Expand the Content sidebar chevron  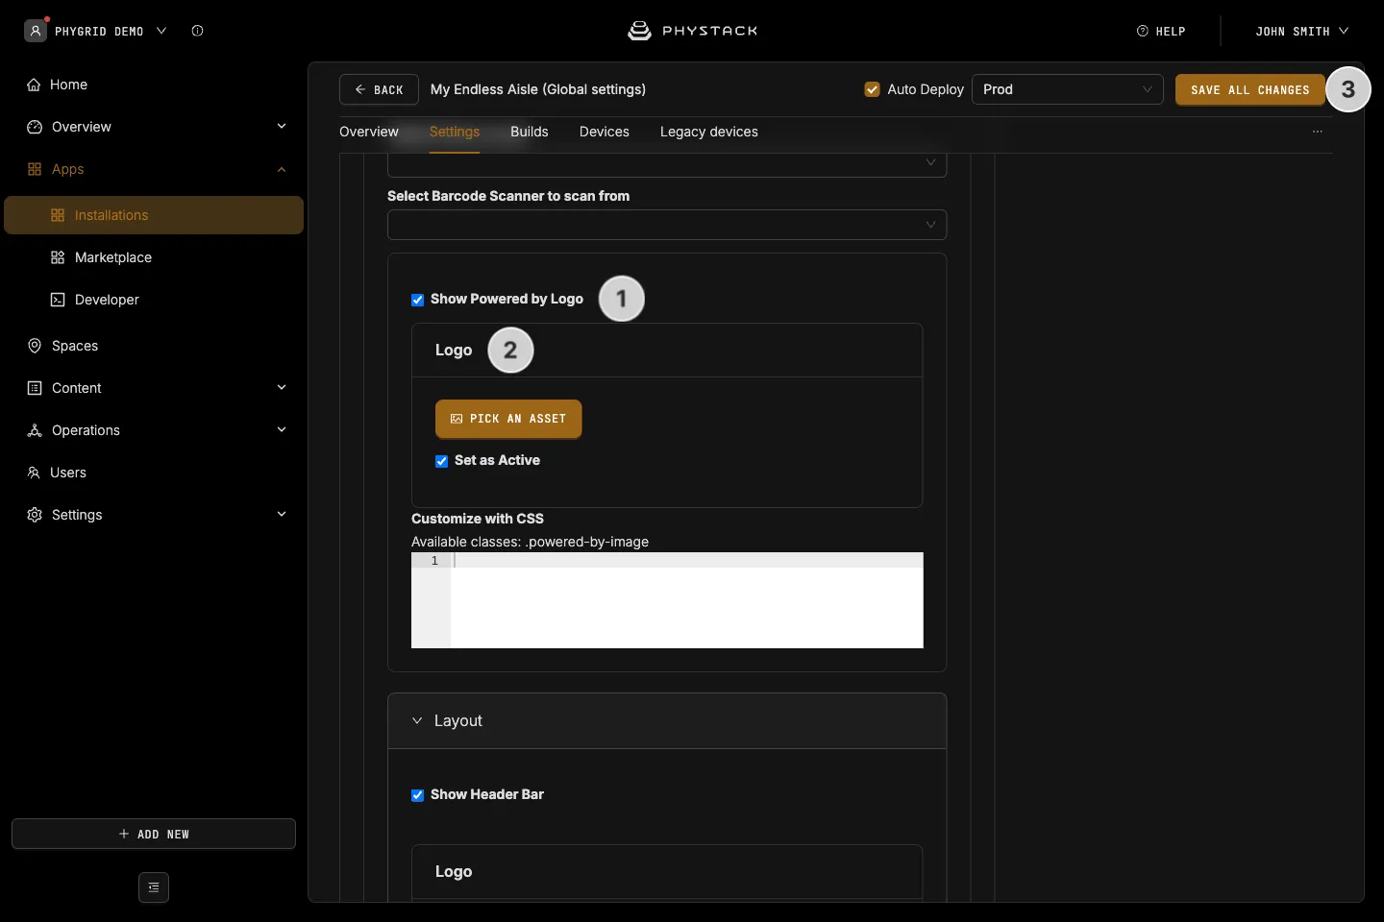(x=282, y=387)
